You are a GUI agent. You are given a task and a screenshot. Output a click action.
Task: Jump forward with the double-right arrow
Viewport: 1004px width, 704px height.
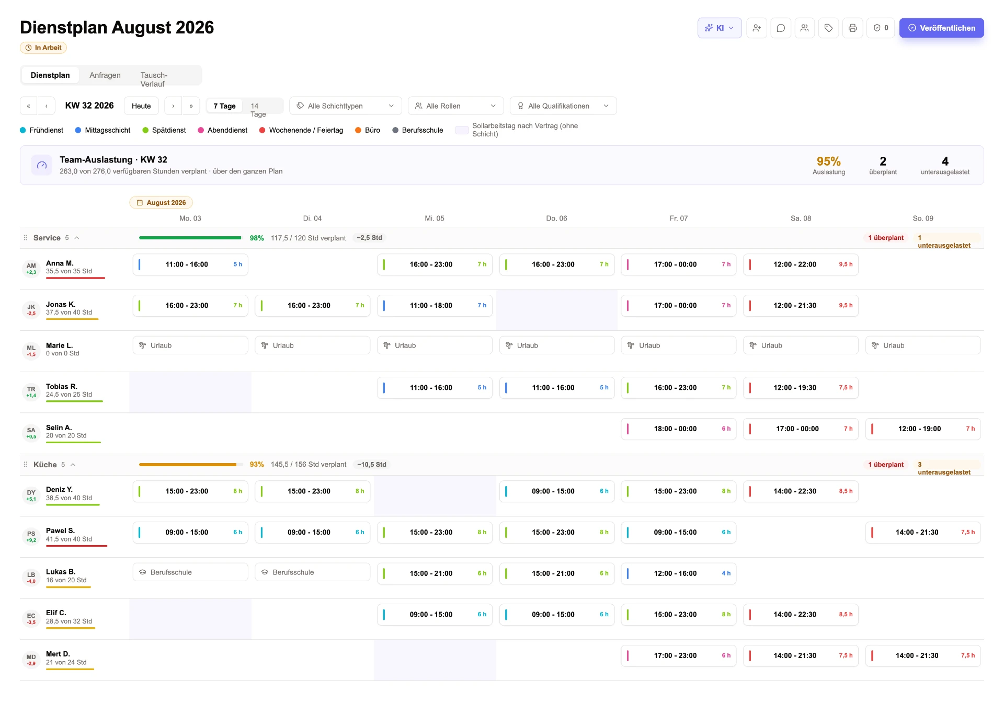click(191, 106)
